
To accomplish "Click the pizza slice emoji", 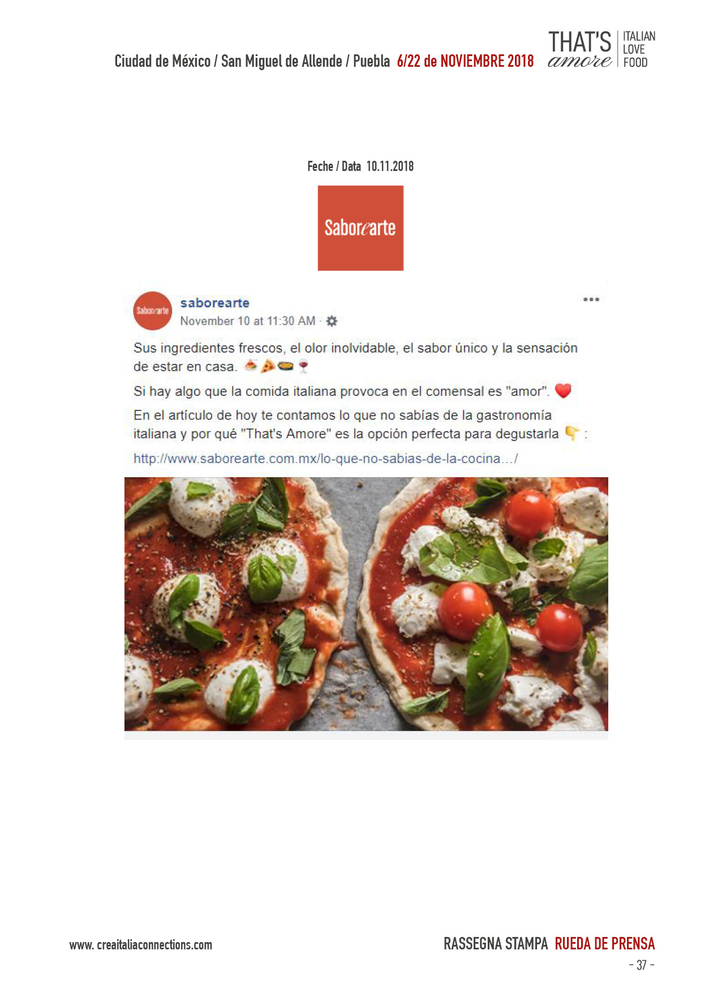I will click(x=268, y=366).
